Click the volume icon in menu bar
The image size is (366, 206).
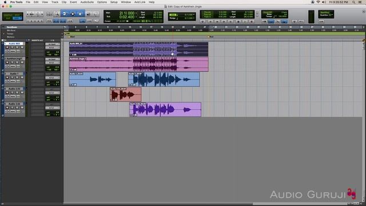click(324, 2)
